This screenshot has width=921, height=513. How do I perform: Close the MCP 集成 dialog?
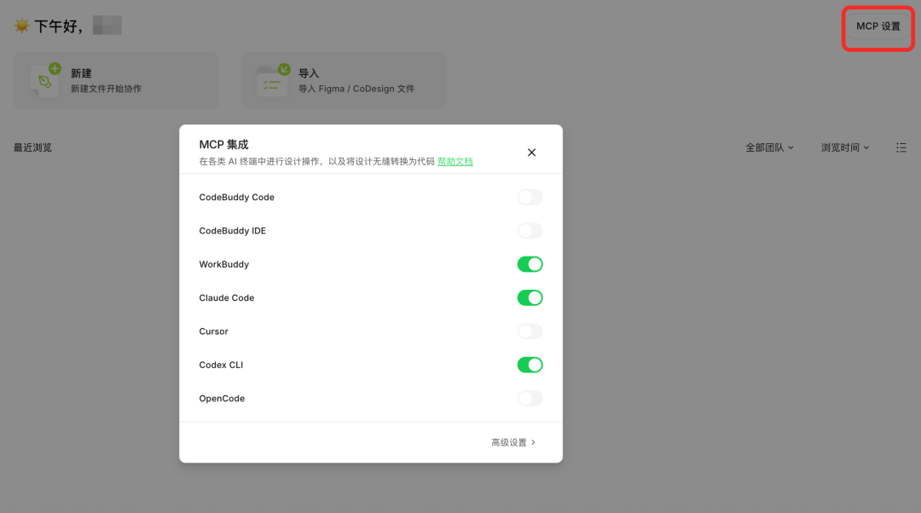point(531,153)
